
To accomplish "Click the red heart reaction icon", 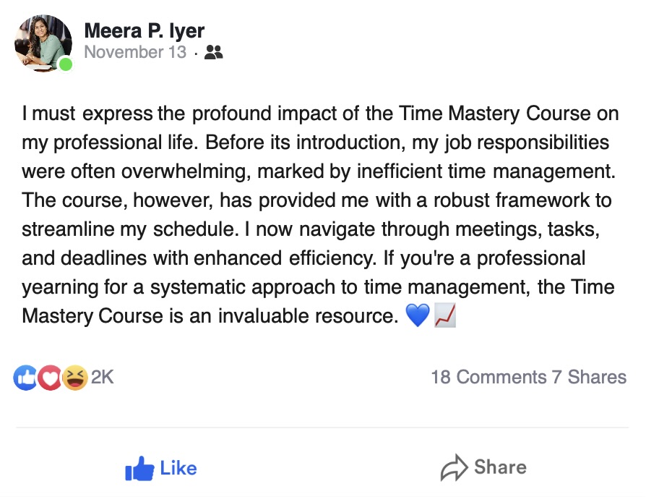I will click(50, 378).
